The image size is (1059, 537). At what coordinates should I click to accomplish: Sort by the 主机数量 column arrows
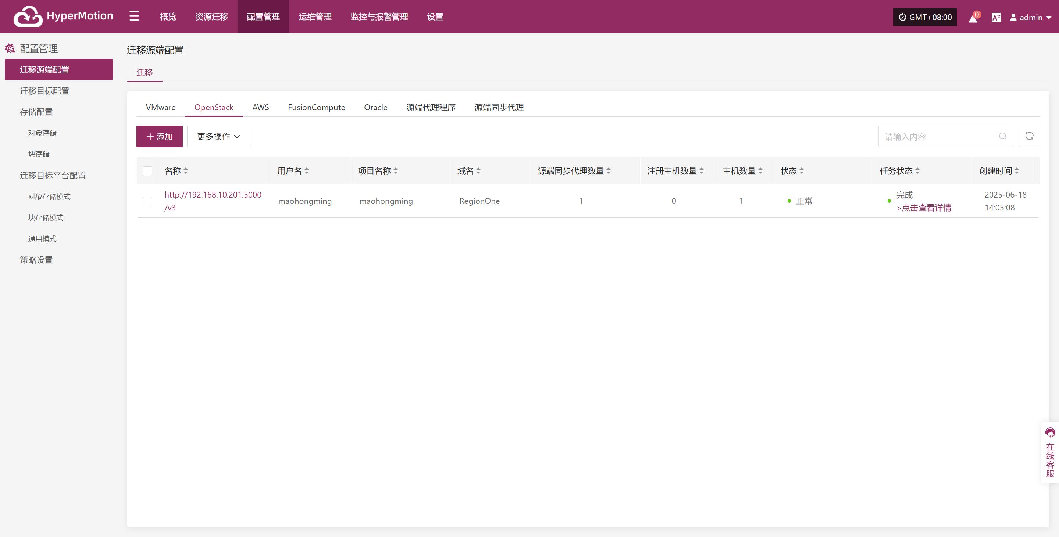pyautogui.click(x=760, y=171)
